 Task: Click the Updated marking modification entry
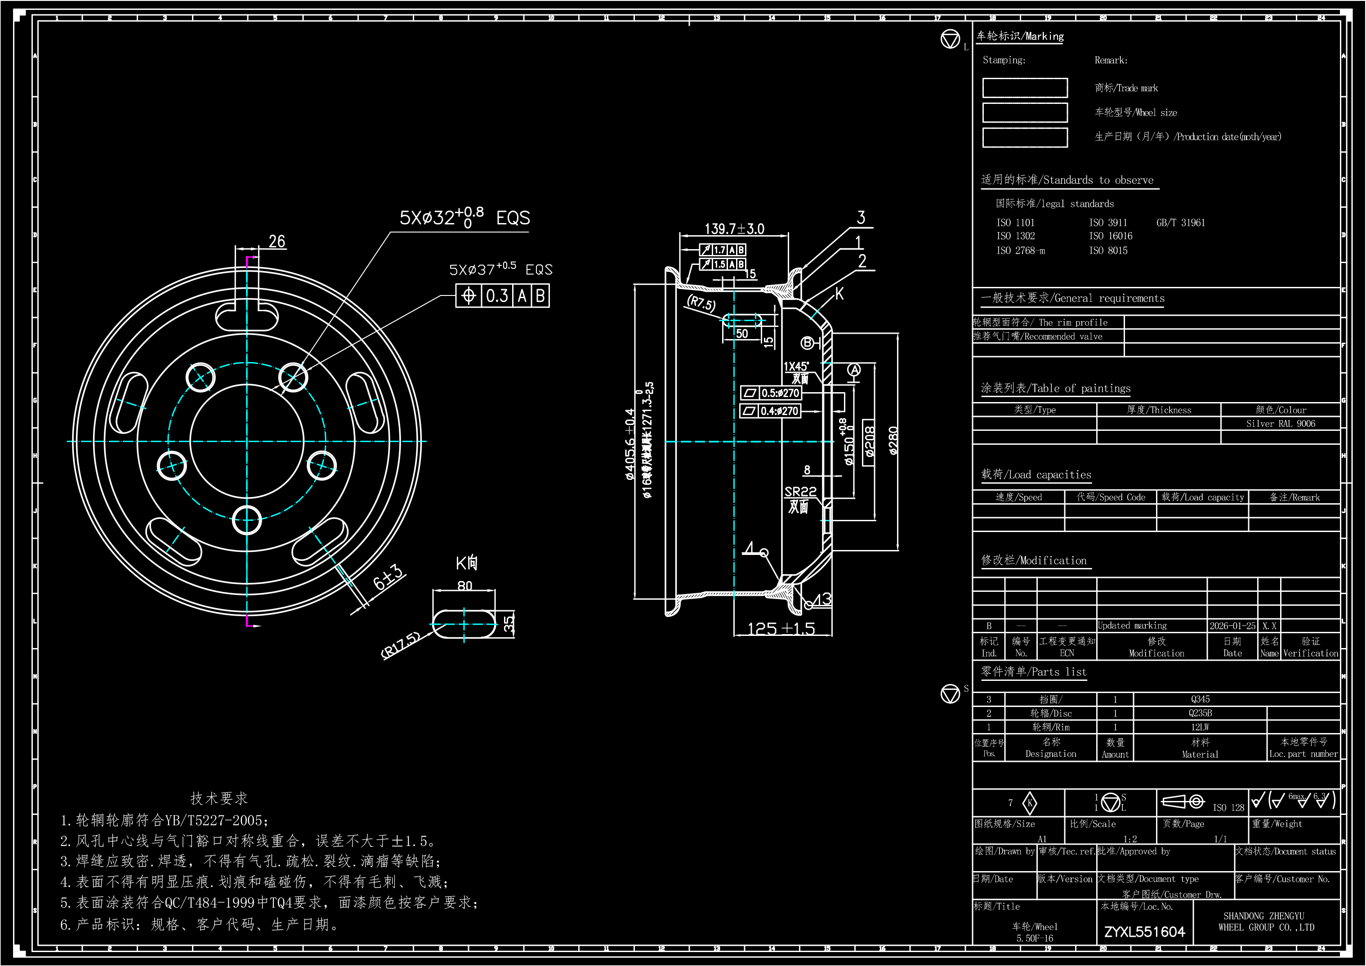[x=1132, y=626]
